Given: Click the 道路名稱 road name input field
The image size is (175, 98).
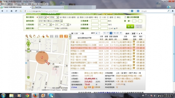Looking at the screenshot, I should click(x=46, y=28).
